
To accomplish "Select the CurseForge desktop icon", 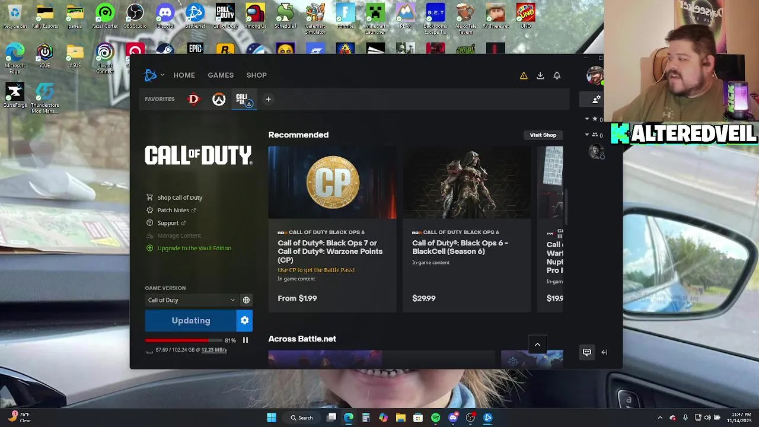I will point(15,95).
